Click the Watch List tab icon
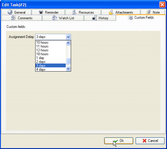167x149 pixels. tap(55, 18)
